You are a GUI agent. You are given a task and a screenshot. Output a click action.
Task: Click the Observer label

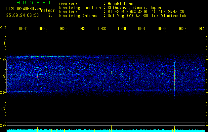[x=68, y=4]
